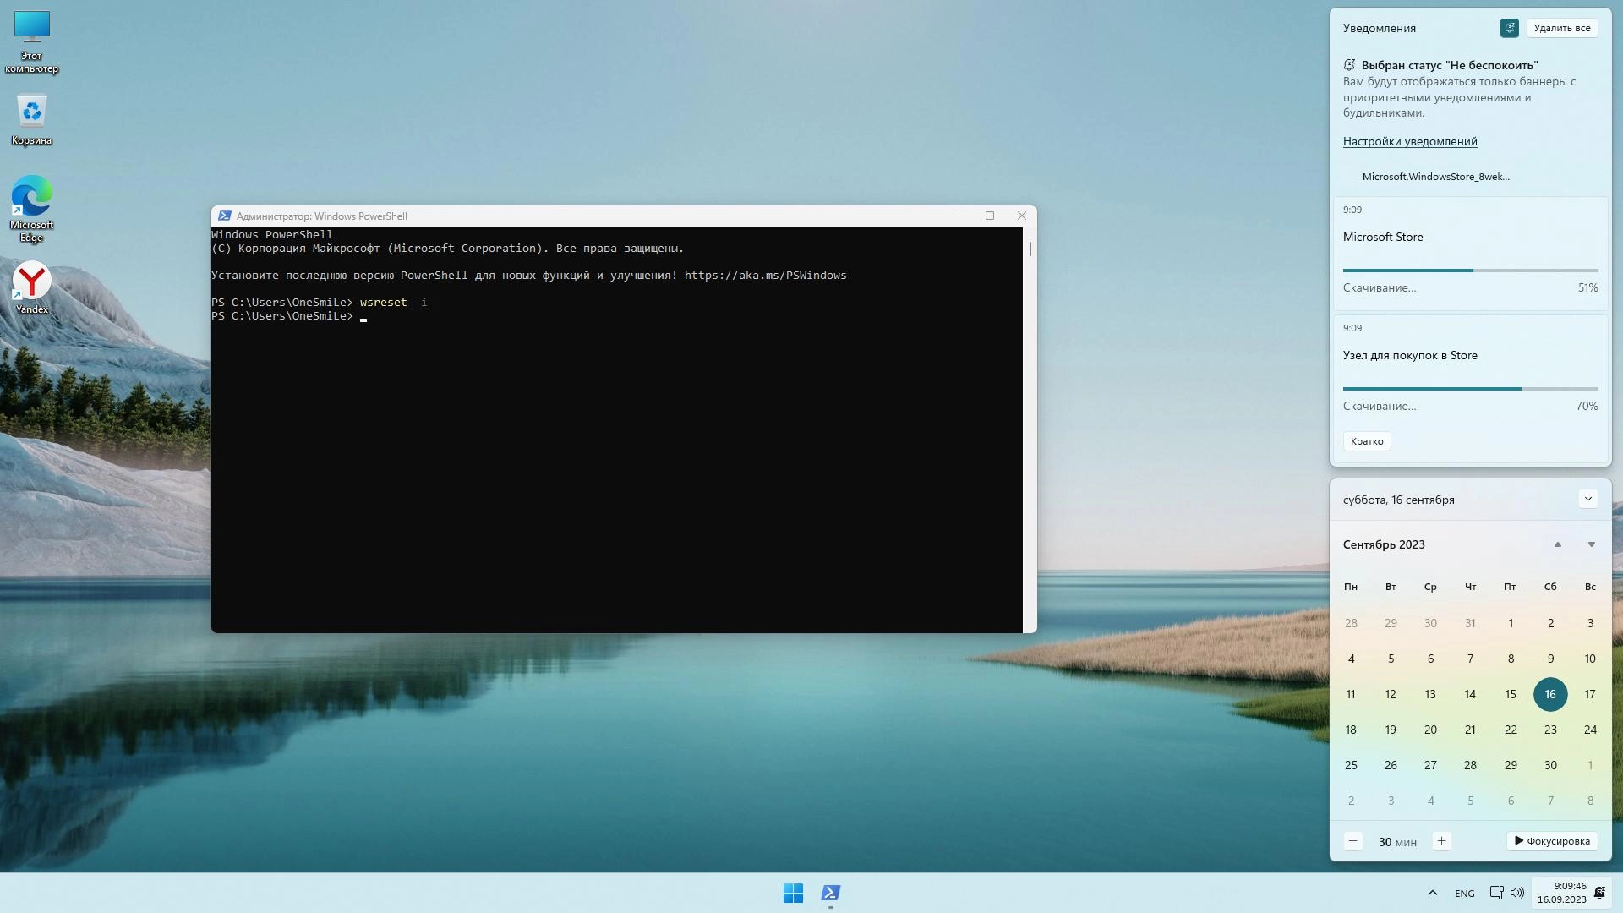Open the volume icon in the system tray

(1517, 893)
